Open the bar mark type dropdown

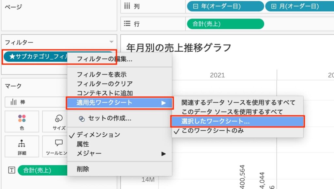pyautogui.click(x=36, y=102)
